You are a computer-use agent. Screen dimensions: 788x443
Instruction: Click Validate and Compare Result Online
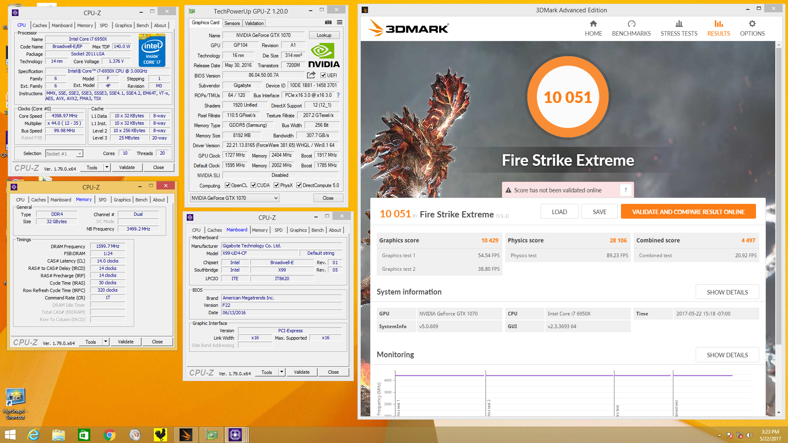point(688,212)
